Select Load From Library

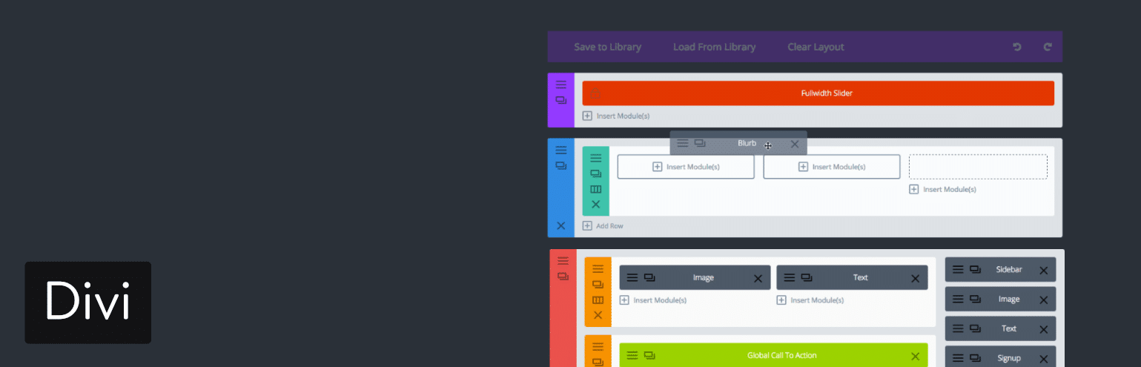(714, 47)
